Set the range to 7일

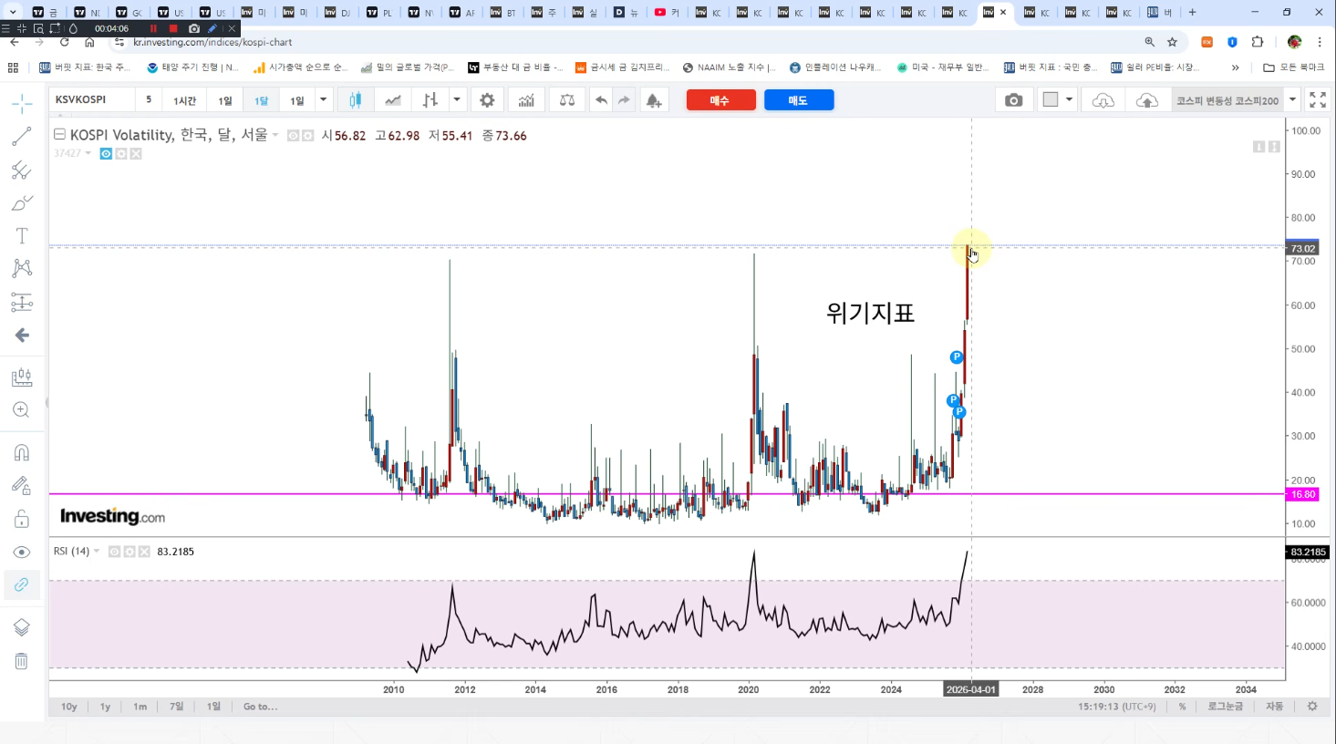click(177, 707)
